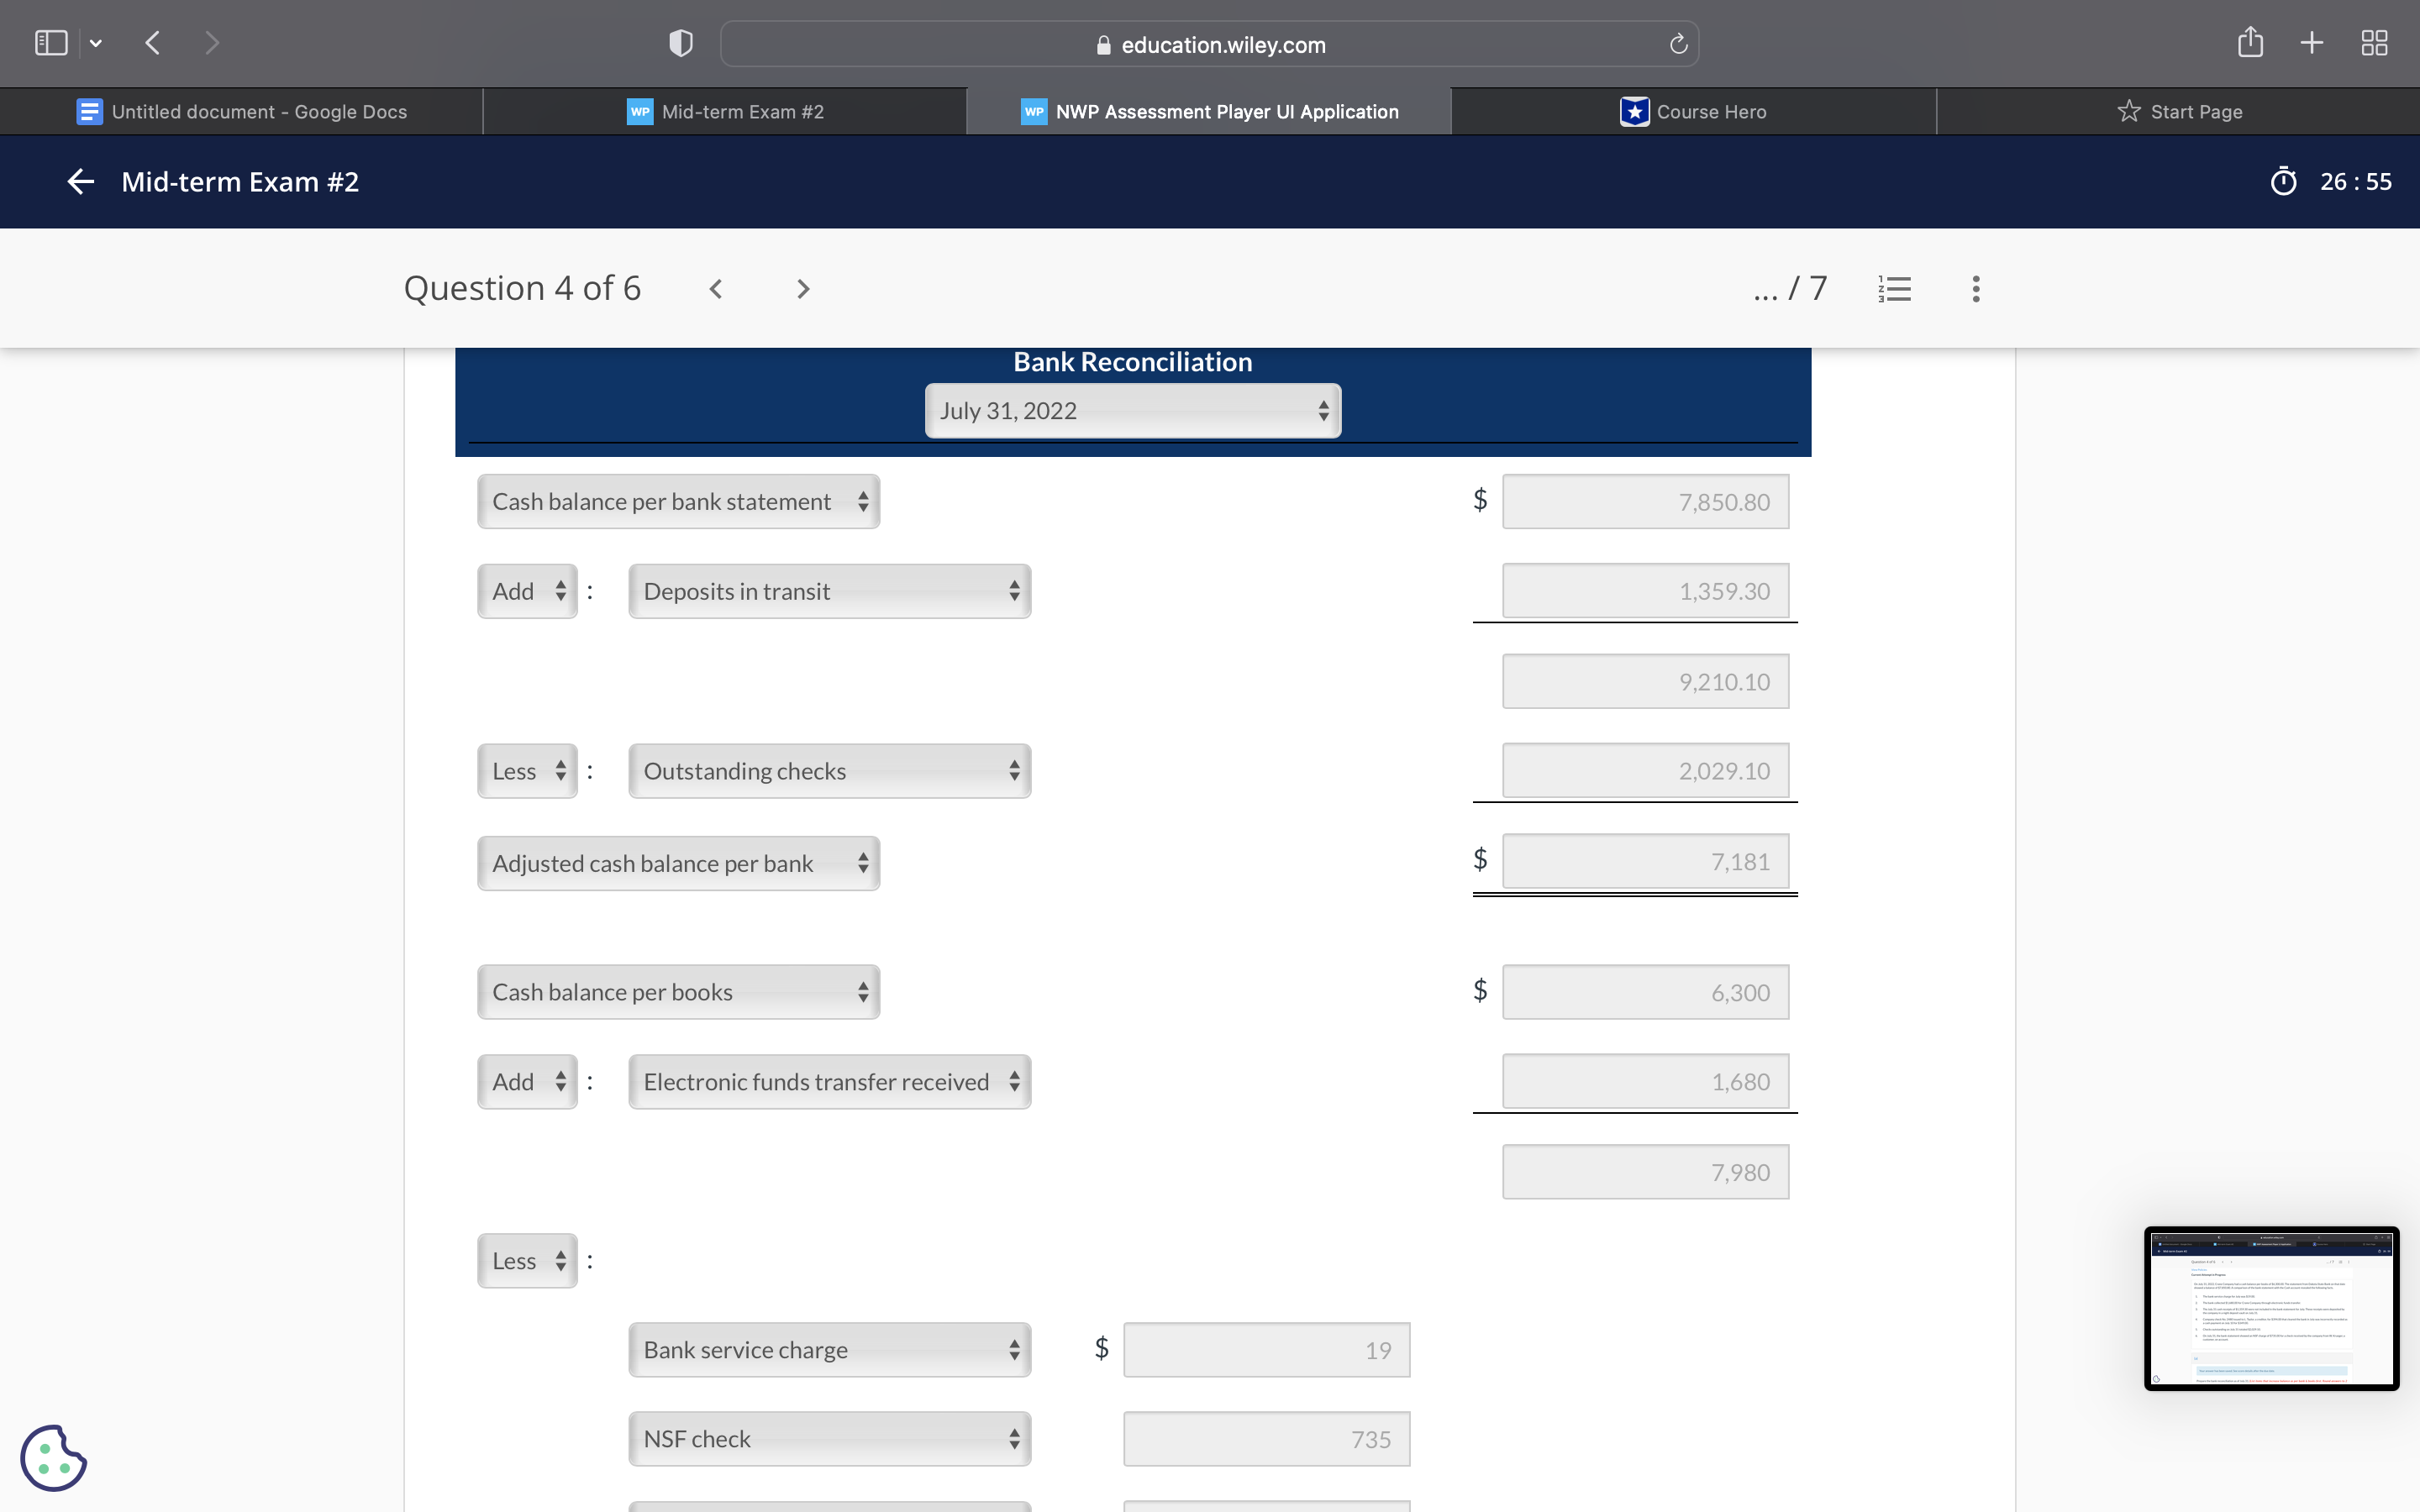Go to the previous question arrow

(x=716, y=289)
